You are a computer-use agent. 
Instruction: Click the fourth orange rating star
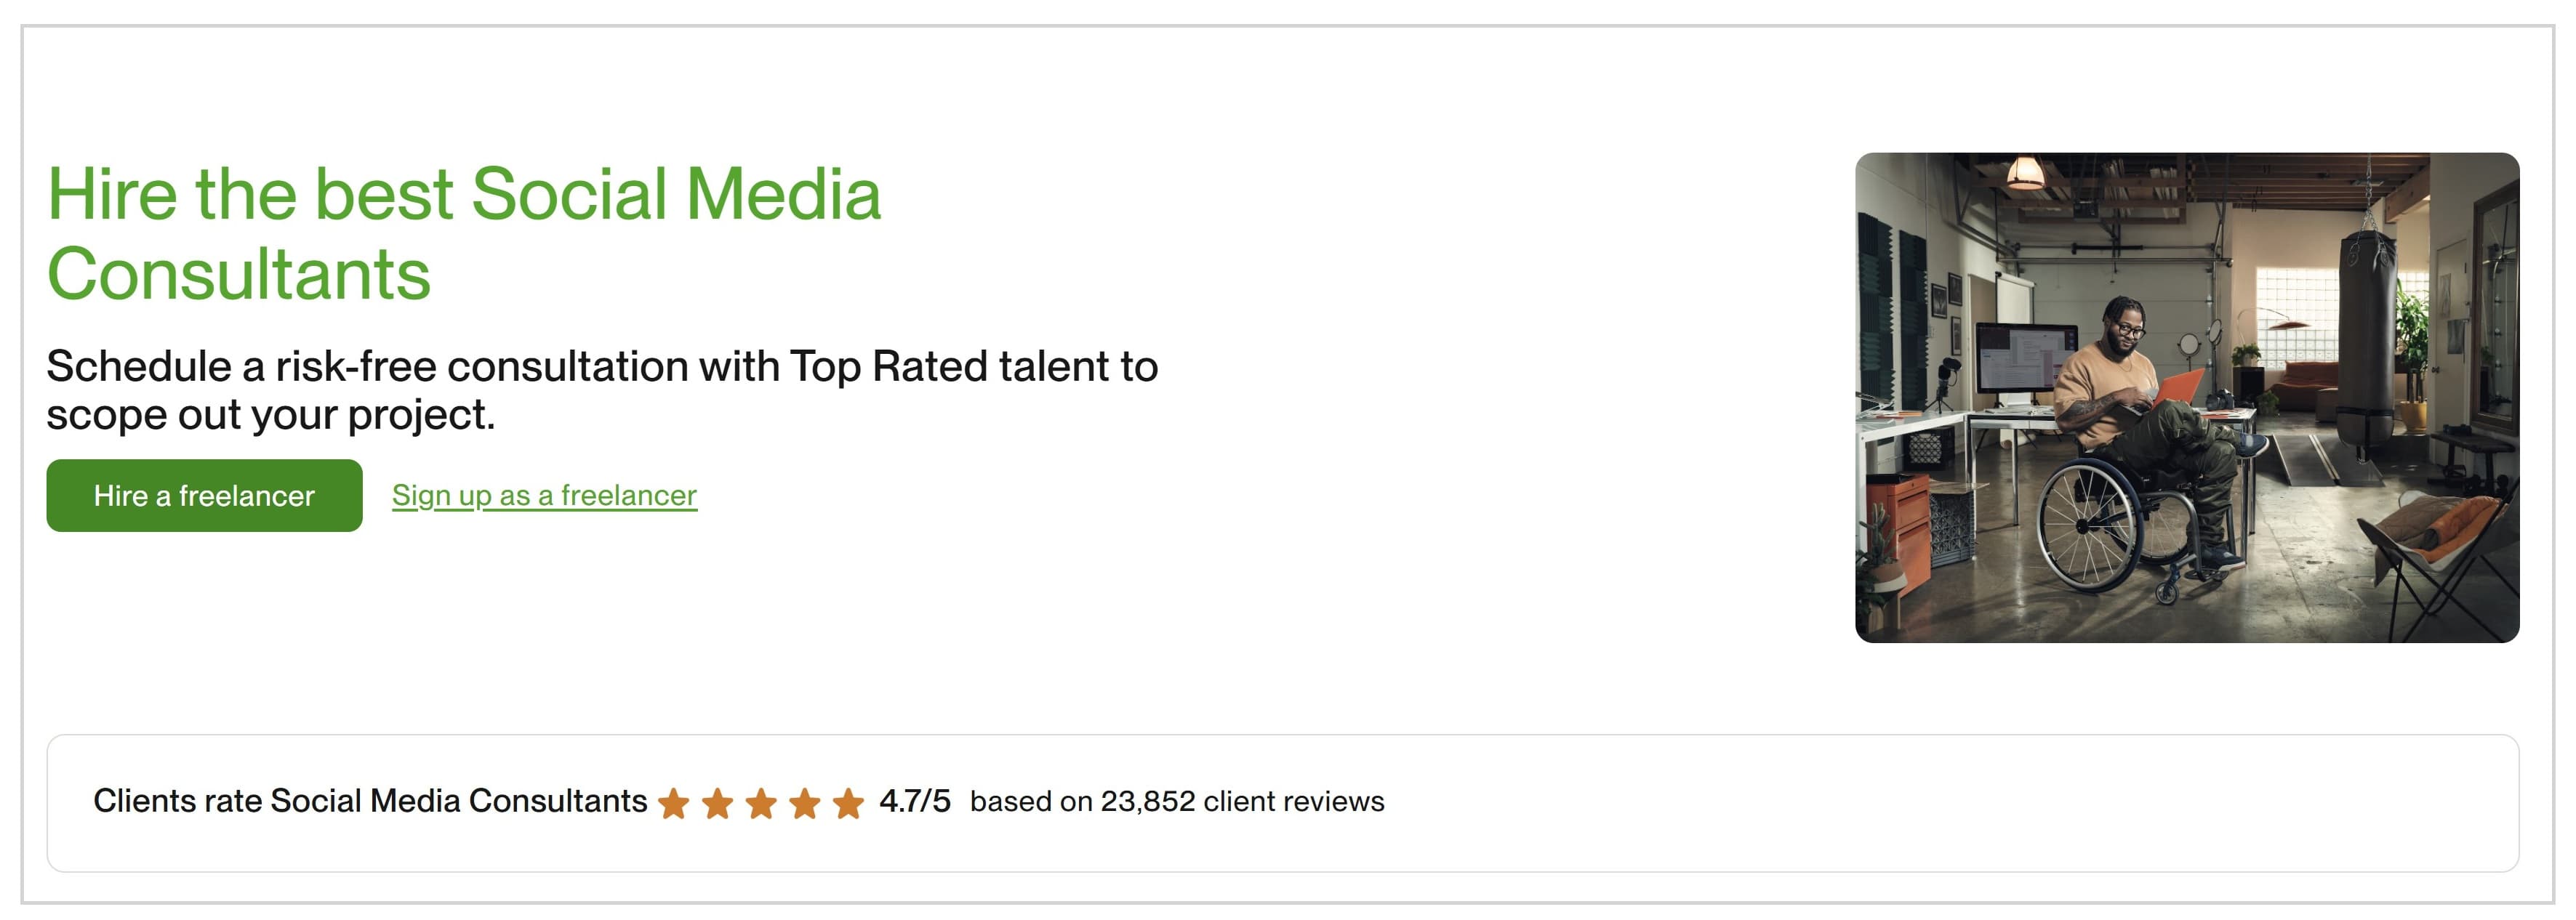tap(804, 803)
